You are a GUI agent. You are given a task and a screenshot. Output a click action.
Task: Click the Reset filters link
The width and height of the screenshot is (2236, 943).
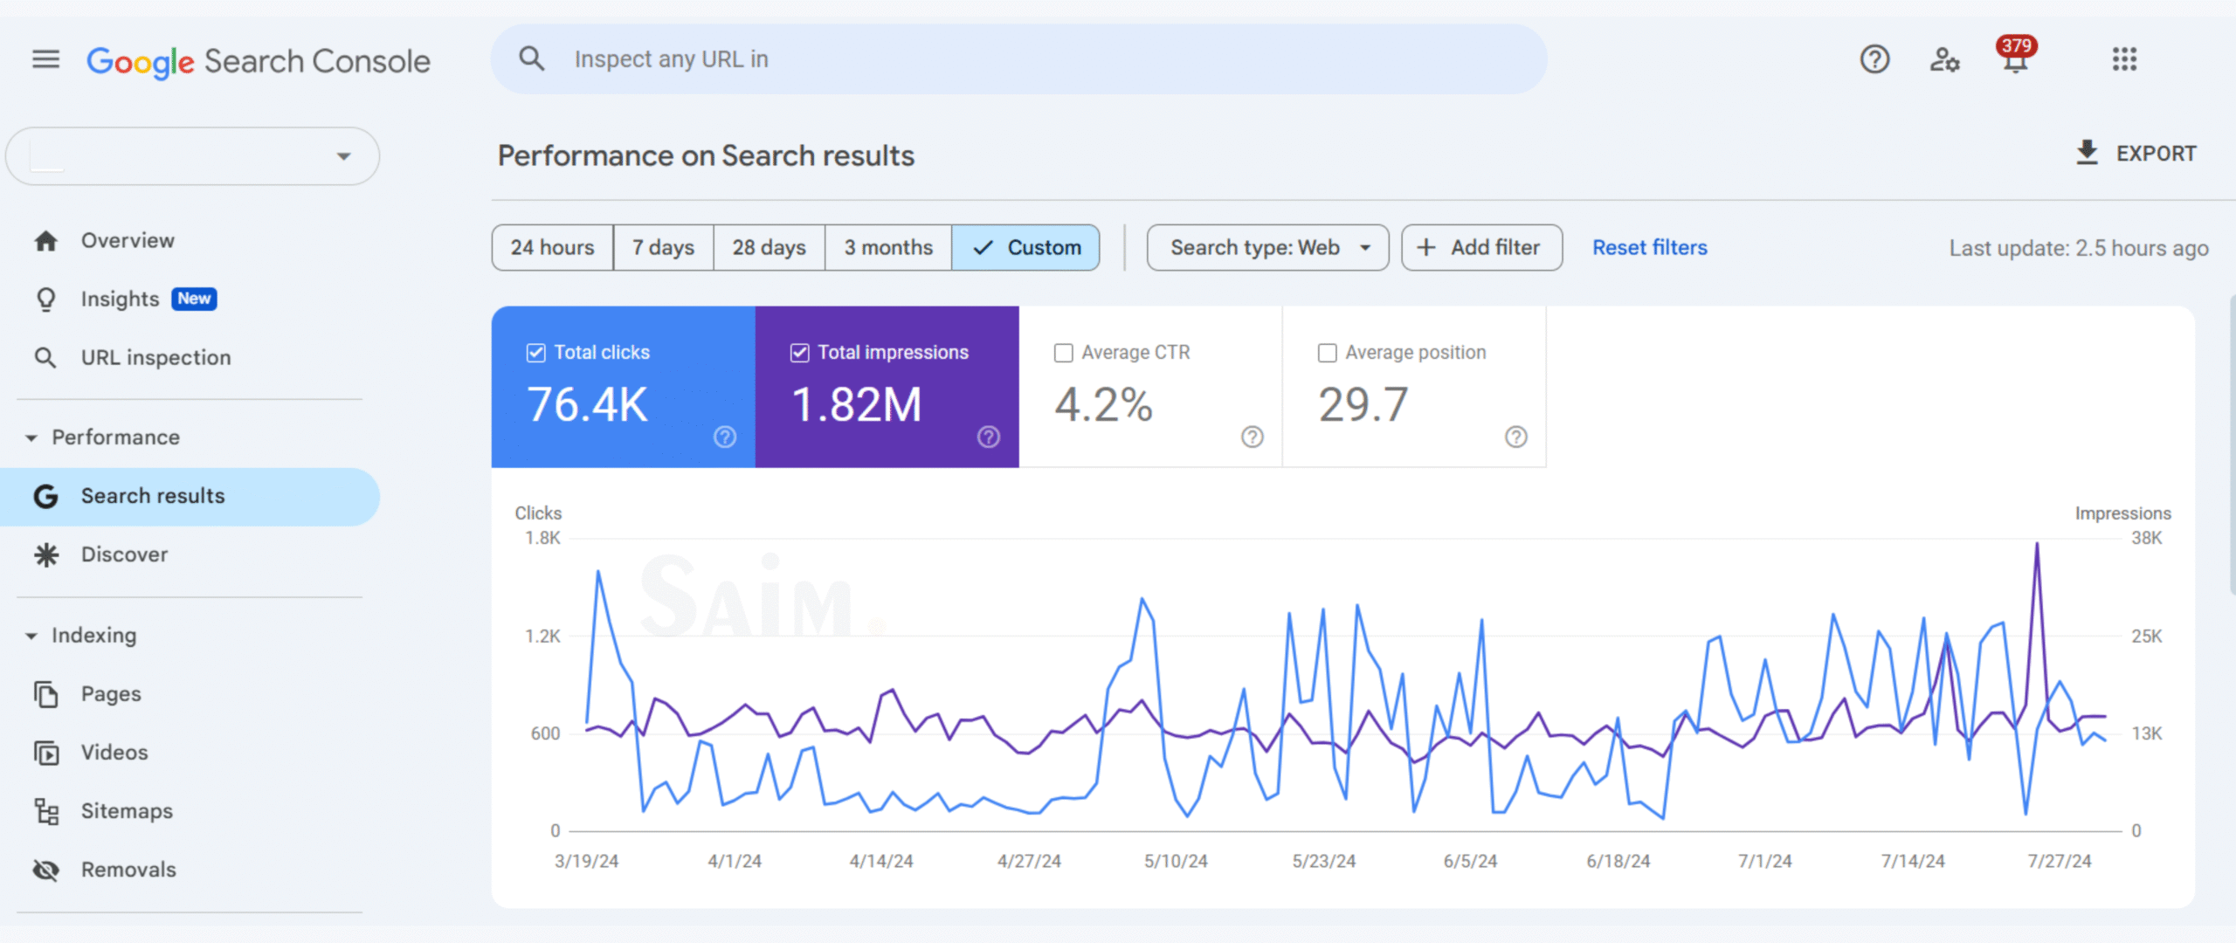1649,248
